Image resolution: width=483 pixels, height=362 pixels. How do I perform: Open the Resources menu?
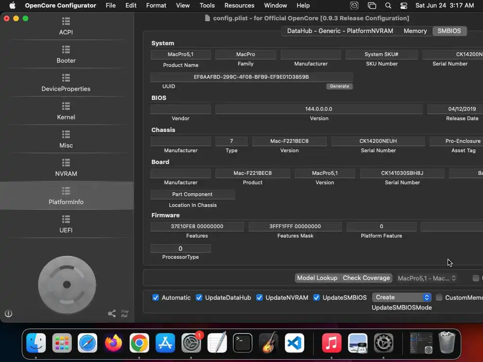click(x=239, y=6)
